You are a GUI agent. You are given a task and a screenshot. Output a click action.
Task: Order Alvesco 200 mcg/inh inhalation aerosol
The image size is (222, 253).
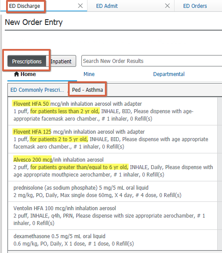click(113, 167)
